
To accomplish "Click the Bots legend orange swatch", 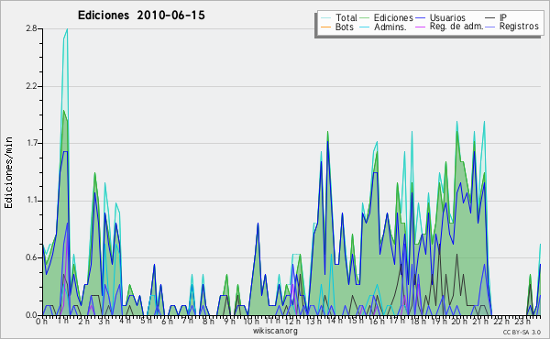I will coord(325,27).
